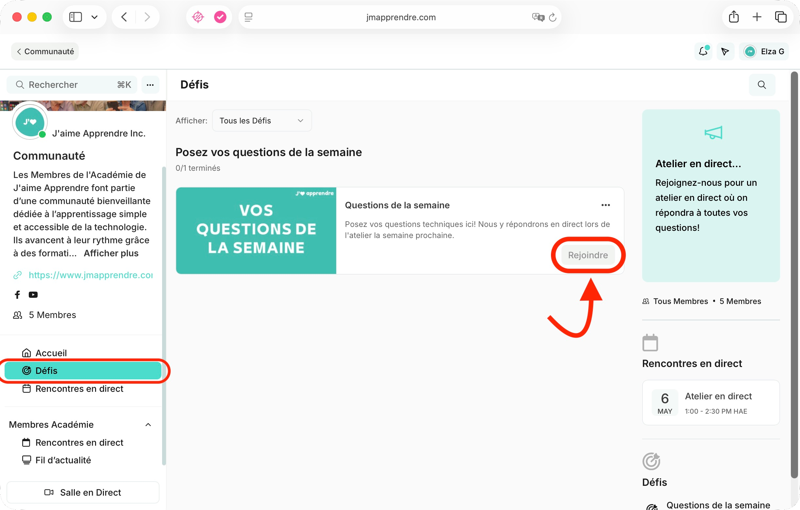Viewport: 800px width, 510px height.
Task: Click the calendar icon above Rencontres en direct
Action: (650, 342)
